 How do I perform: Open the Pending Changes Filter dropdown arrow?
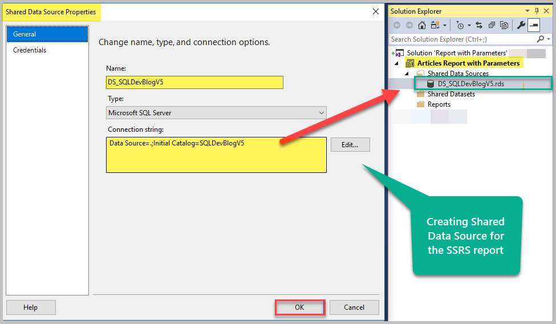[x=469, y=26]
